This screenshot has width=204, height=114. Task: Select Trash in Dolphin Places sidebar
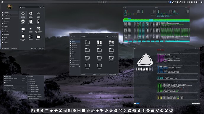(x=75, y=56)
